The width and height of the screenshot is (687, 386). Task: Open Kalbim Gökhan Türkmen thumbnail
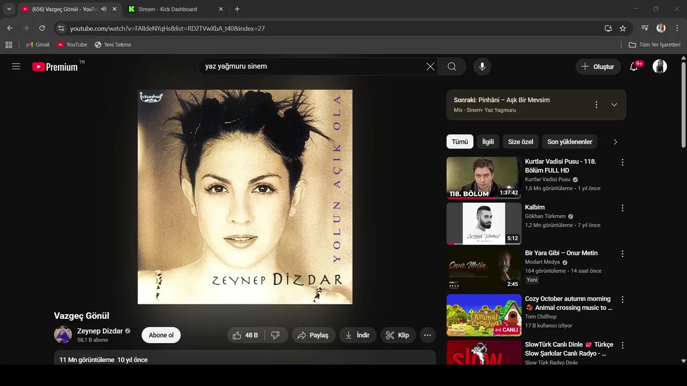click(x=484, y=224)
